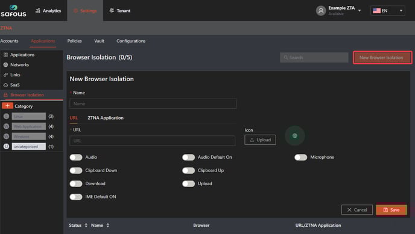
Task: Enable the Audio toggle
Action: click(76, 157)
